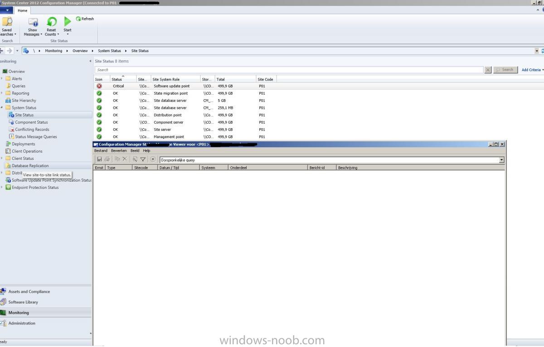Click System Status in the breadcrumb path
This screenshot has height=347, width=544.
(x=109, y=51)
